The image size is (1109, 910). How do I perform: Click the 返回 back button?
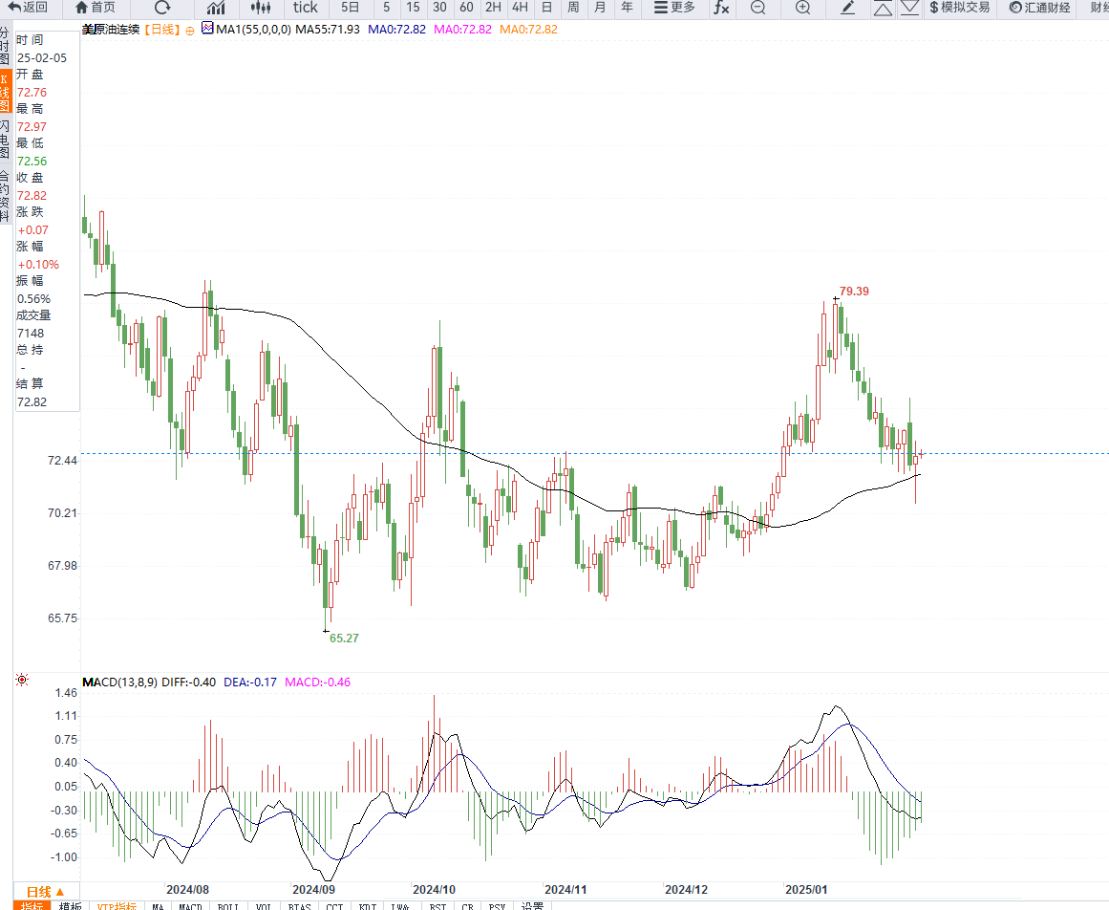(29, 8)
